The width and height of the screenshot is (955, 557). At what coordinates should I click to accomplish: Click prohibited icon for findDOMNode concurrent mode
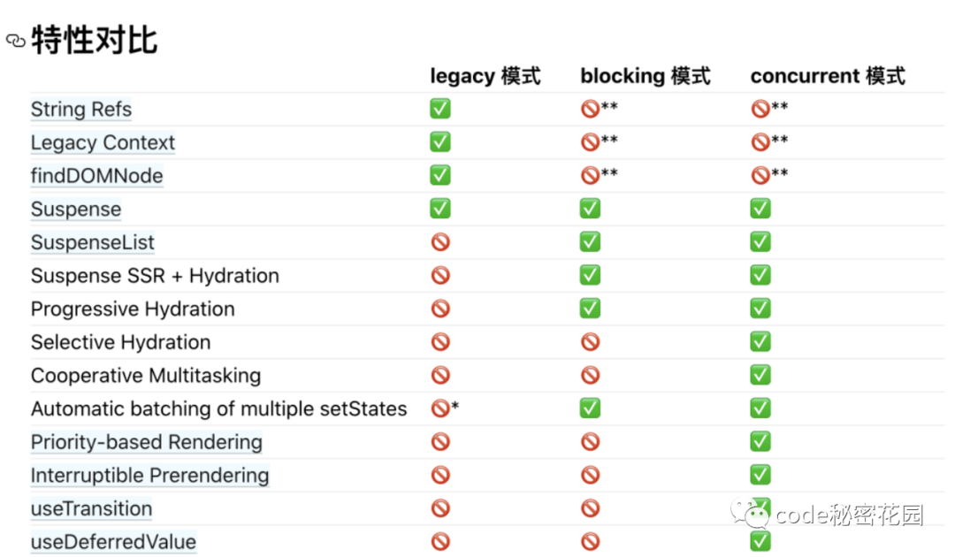click(760, 175)
